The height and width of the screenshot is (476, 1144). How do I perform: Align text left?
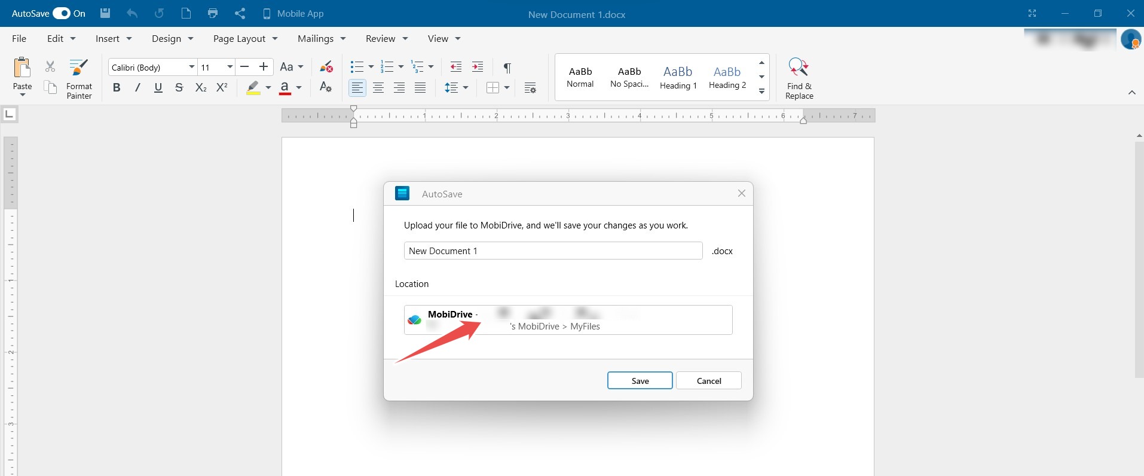[357, 88]
